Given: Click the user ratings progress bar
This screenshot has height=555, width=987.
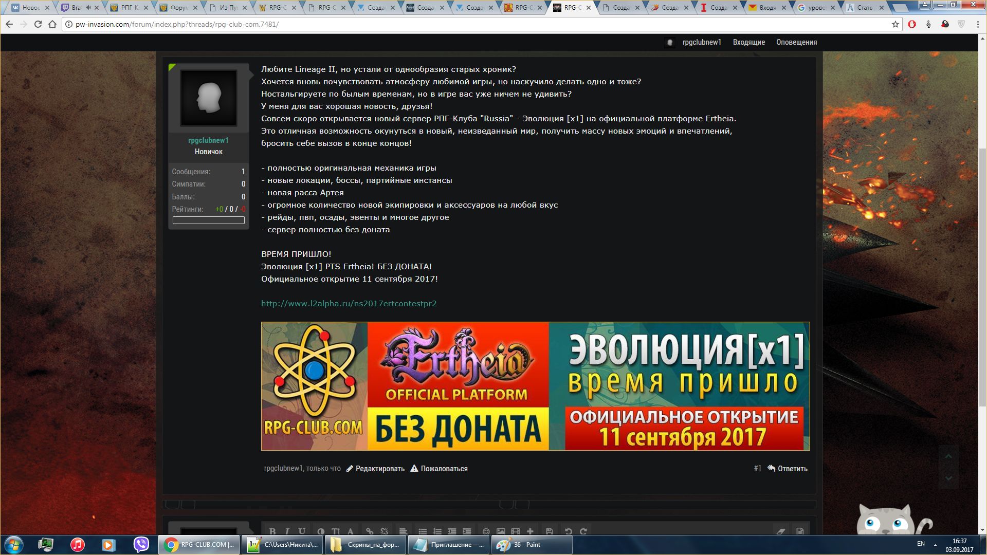Looking at the screenshot, I should pyautogui.click(x=208, y=220).
